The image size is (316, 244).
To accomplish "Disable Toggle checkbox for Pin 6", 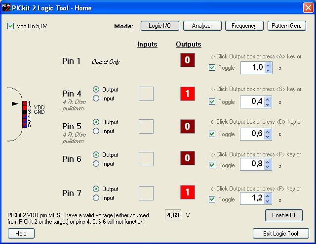I will pos(212,165).
